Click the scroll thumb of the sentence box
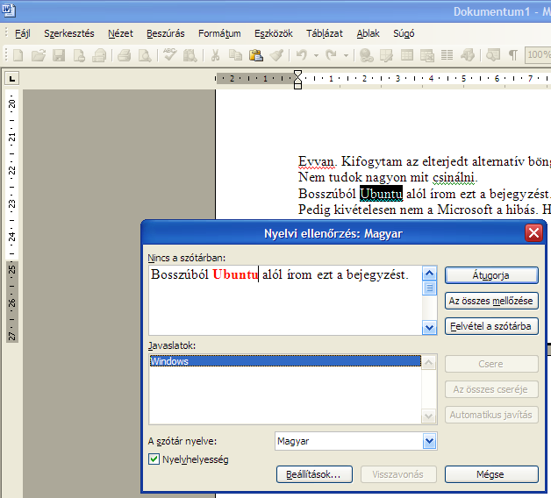The image size is (551, 498). [429, 288]
